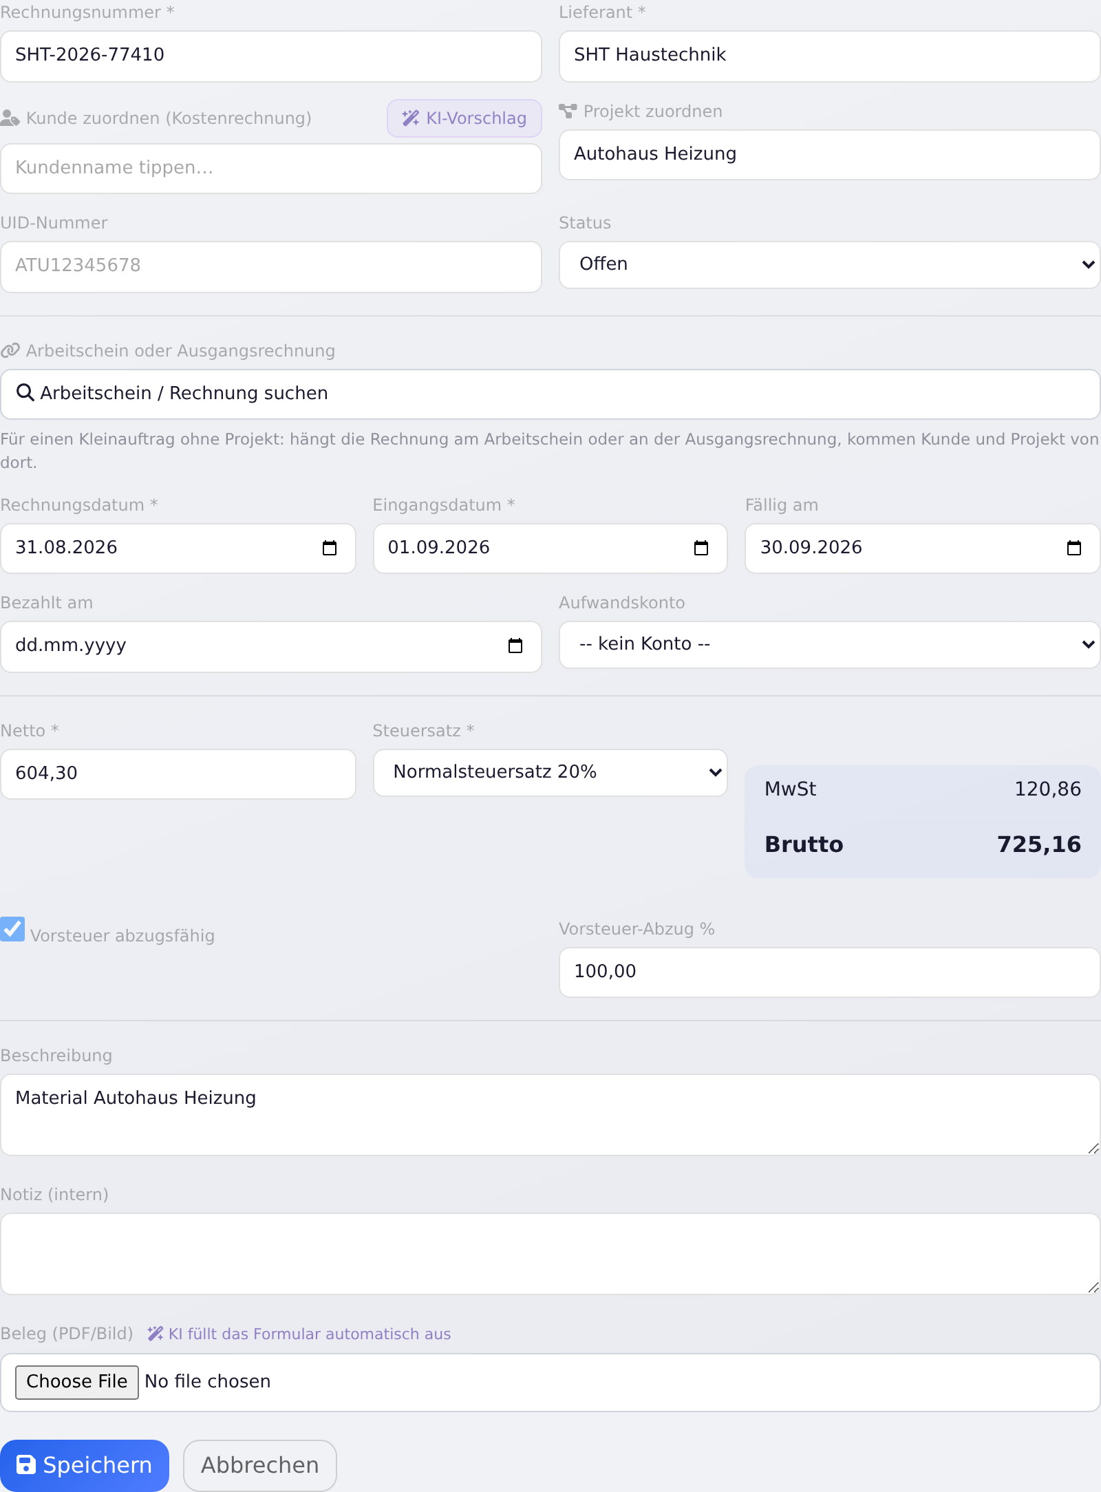Click the Rechnungsdatum date value 31.08.2026
The width and height of the screenshot is (1101, 1492).
tap(67, 547)
